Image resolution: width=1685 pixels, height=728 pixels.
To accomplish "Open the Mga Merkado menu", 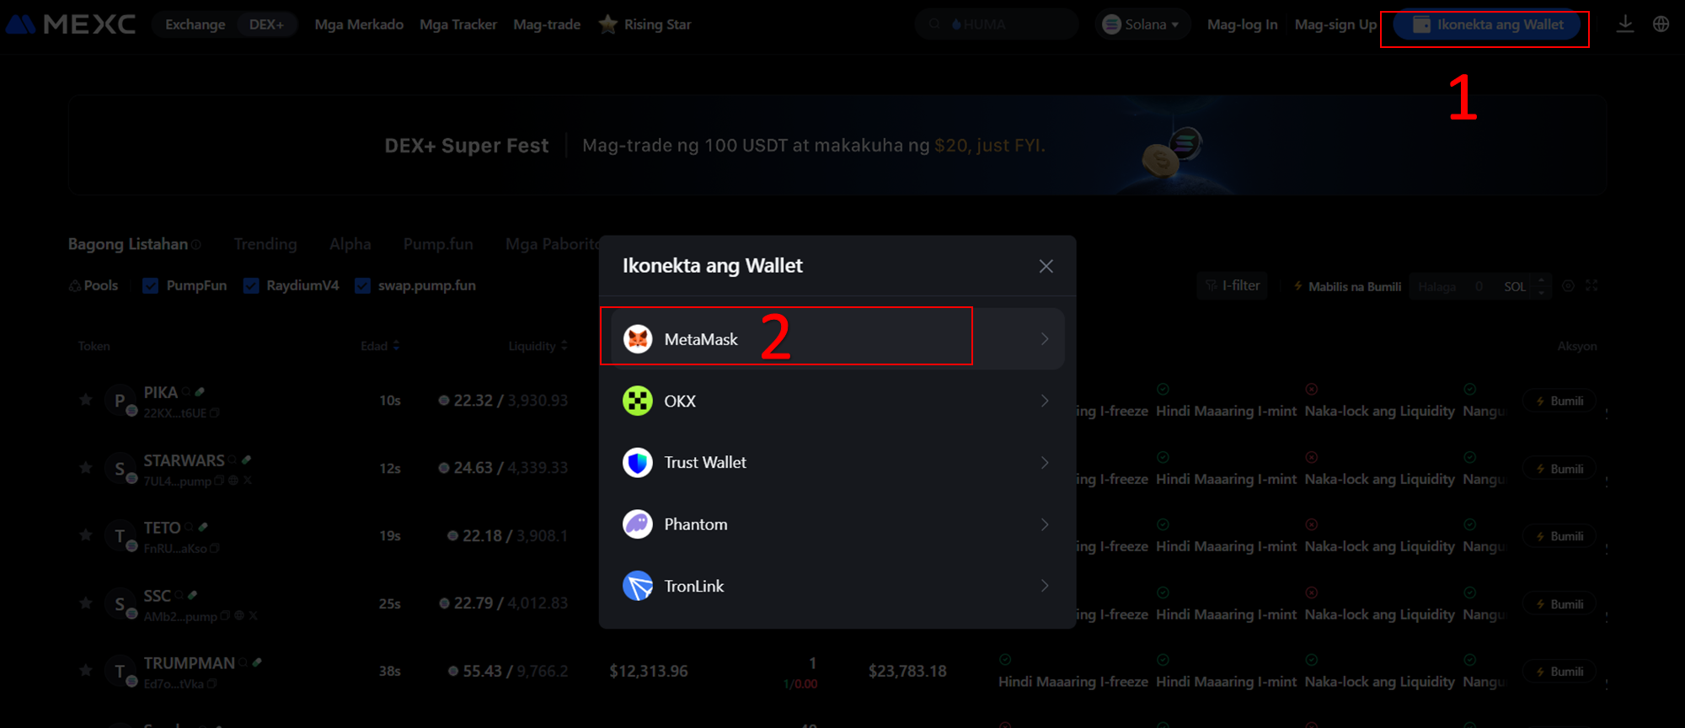I will (359, 24).
